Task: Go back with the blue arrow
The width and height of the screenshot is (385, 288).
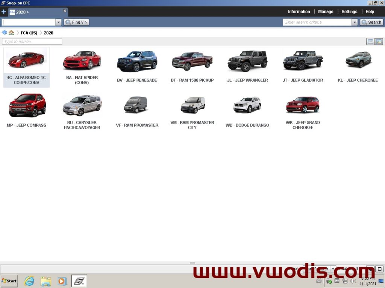Action: click(4, 33)
